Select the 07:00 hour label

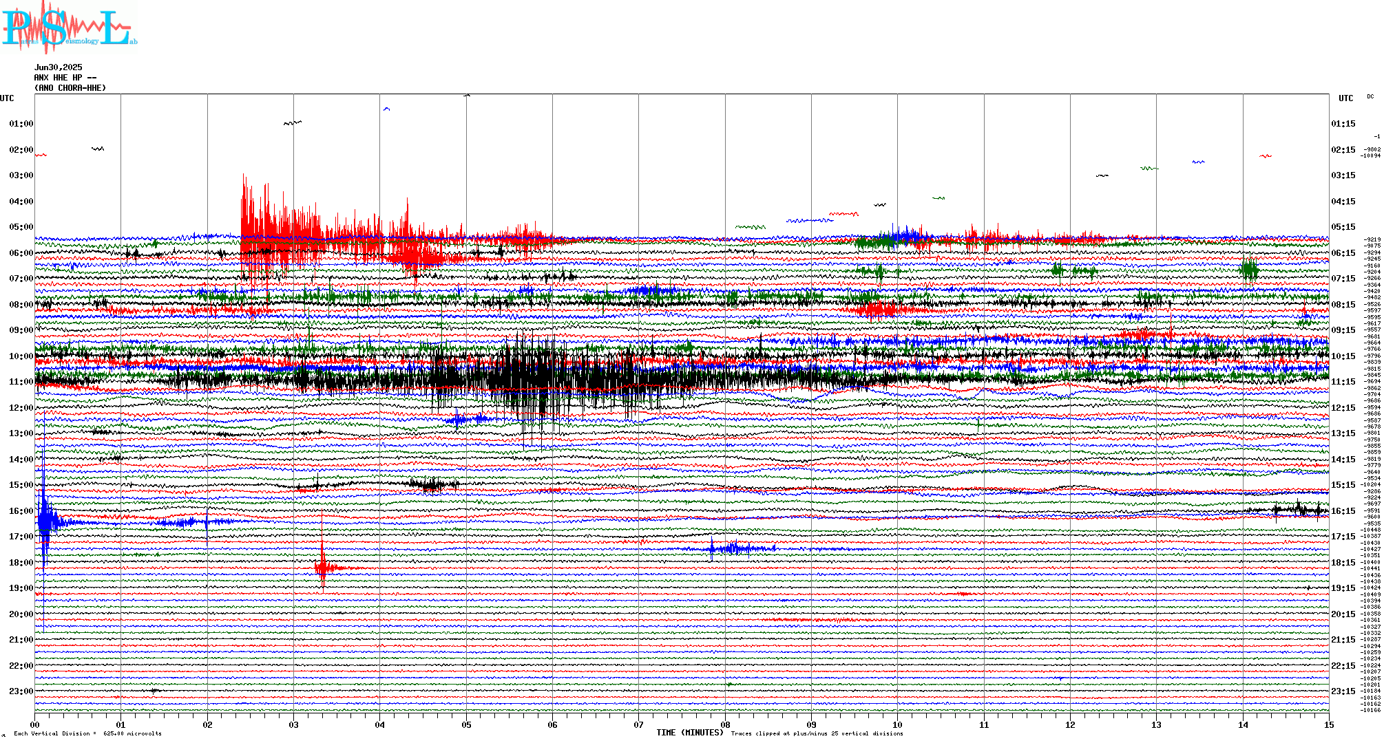[21, 279]
